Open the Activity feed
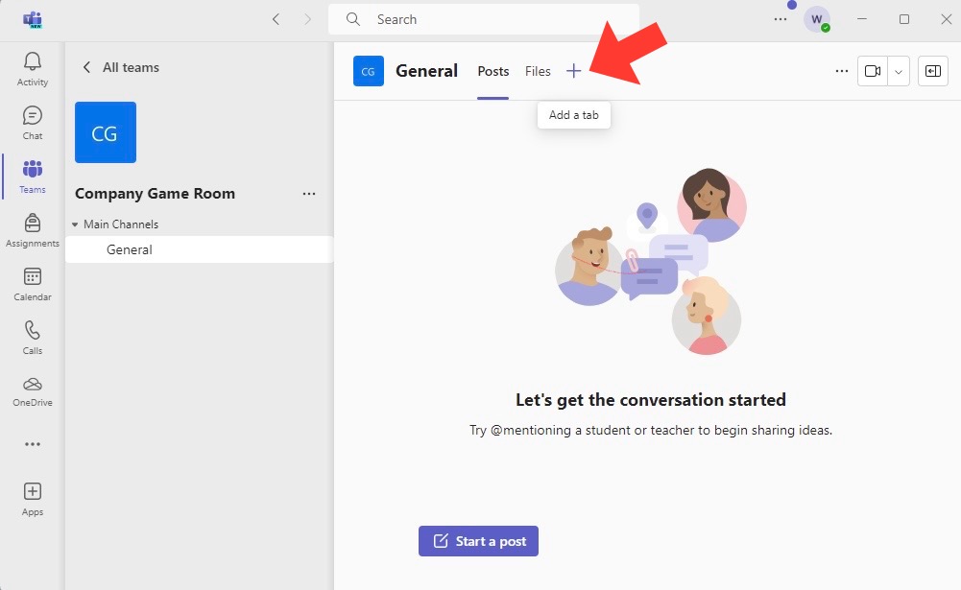The height and width of the screenshot is (590, 961). [x=33, y=69]
